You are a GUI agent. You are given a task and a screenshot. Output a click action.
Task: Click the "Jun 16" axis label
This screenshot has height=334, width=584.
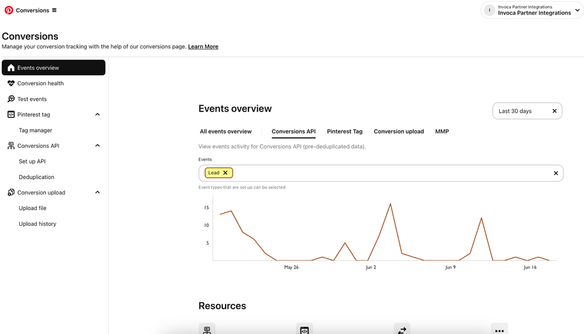click(x=530, y=267)
